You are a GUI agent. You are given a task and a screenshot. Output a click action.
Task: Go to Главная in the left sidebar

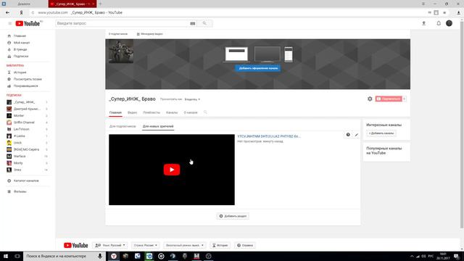pyautogui.click(x=20, y=36)
